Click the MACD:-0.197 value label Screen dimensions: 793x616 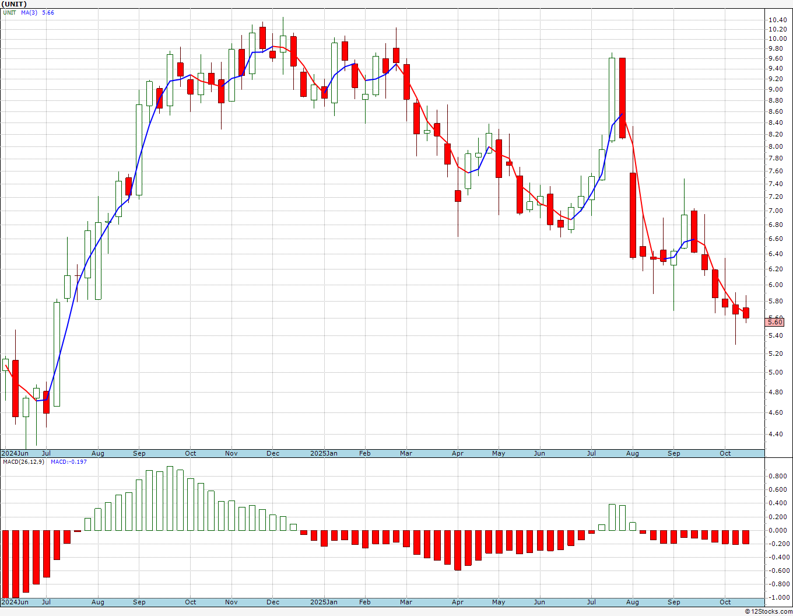(69, 462)
